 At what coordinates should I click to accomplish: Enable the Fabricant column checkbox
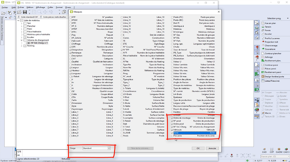(x=70, y=40)
